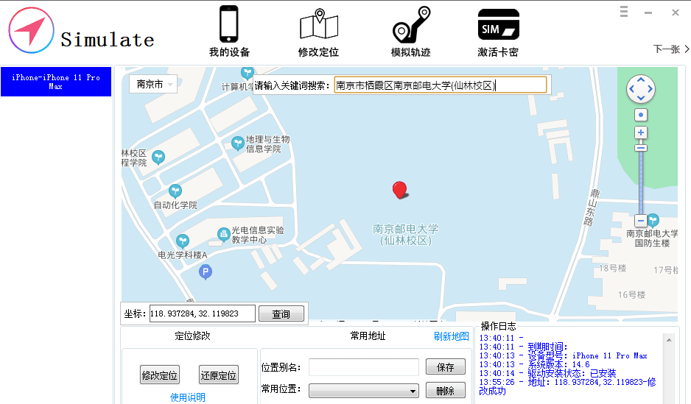Image resolution: width=691 pixels, height=404 pixels.
Task: Minimize the Simulate window
Action: pyautogui.click(x=648, y=13)
